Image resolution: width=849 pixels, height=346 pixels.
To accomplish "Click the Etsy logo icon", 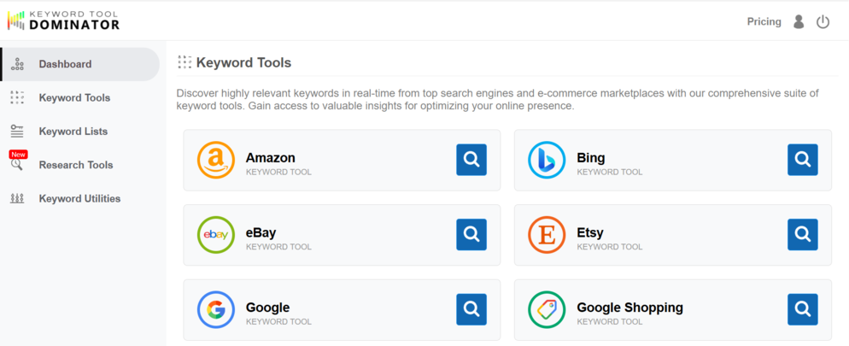I will tap(547, 234).
